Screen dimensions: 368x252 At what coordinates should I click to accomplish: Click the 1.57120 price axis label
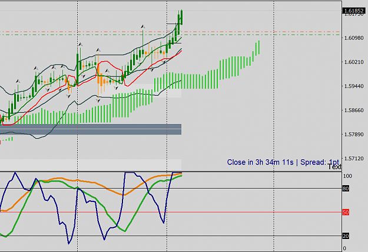(x=354, y=159)
